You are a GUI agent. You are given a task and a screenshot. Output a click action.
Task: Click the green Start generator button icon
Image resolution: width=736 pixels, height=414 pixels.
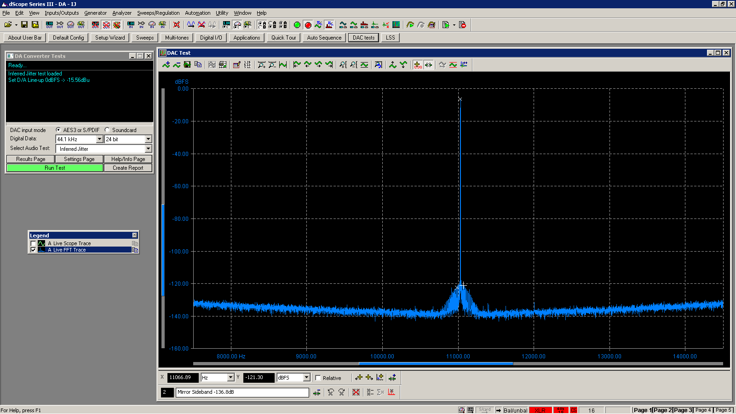coord(297,25)
